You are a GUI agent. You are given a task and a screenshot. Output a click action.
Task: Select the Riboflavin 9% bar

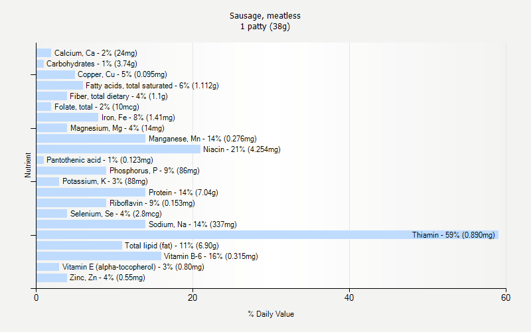pos(72,203)
